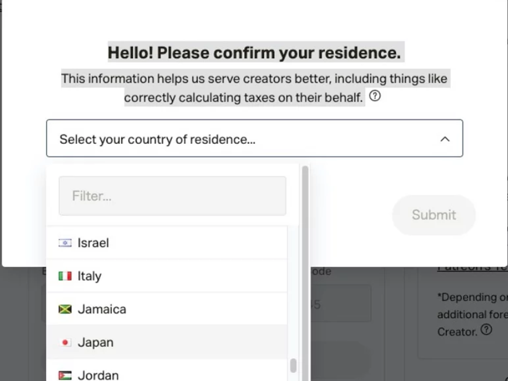Click the help icon beside taxes description
The image size is (508, 381).
click(x=375, y=96)
